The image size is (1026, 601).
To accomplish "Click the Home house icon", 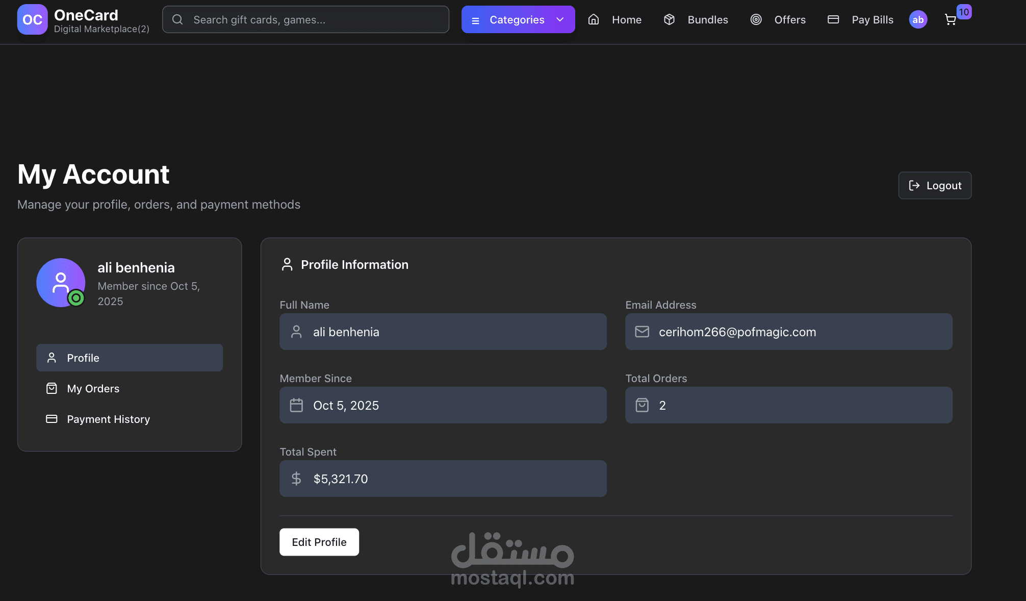I will [x=594, y=20].
